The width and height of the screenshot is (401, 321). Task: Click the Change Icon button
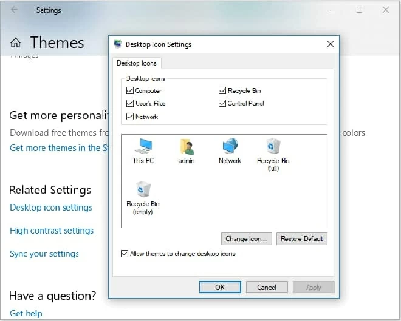pos(246,238)
